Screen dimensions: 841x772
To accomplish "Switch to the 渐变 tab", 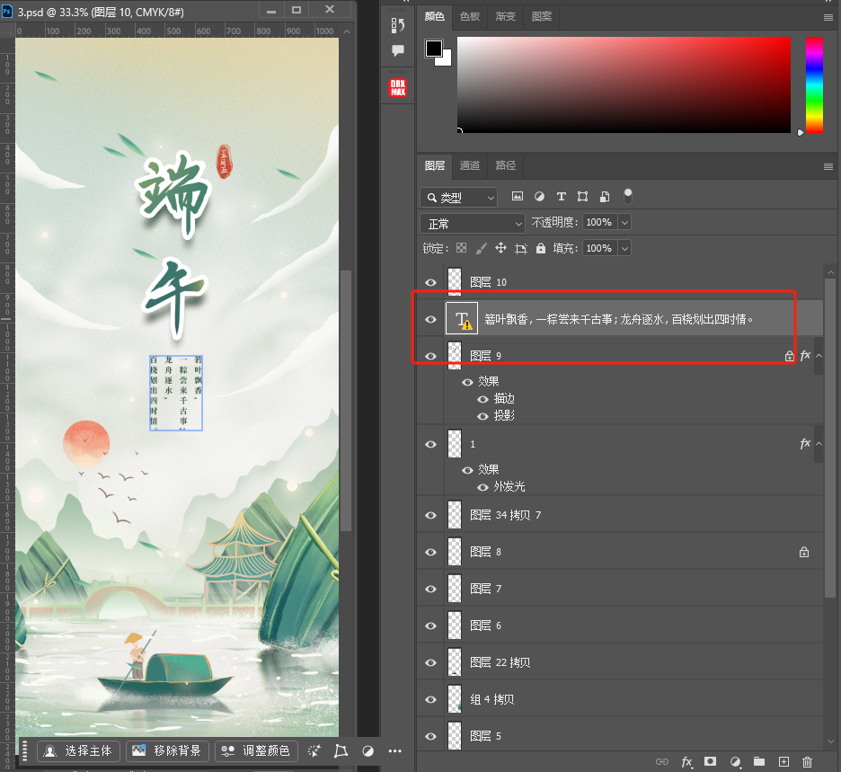I will (506, 17).
